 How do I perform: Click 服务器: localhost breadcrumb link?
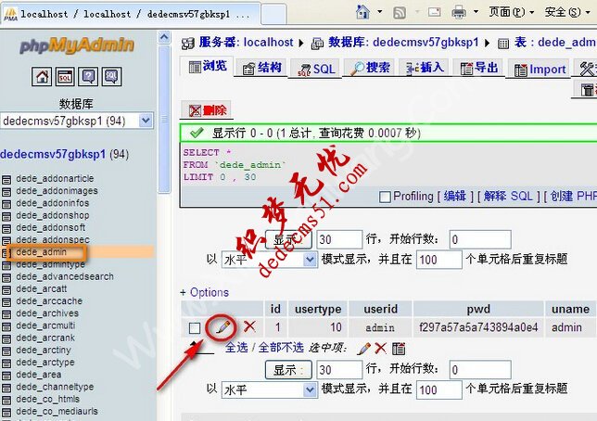pyautogui.click(x=246, y=43)
